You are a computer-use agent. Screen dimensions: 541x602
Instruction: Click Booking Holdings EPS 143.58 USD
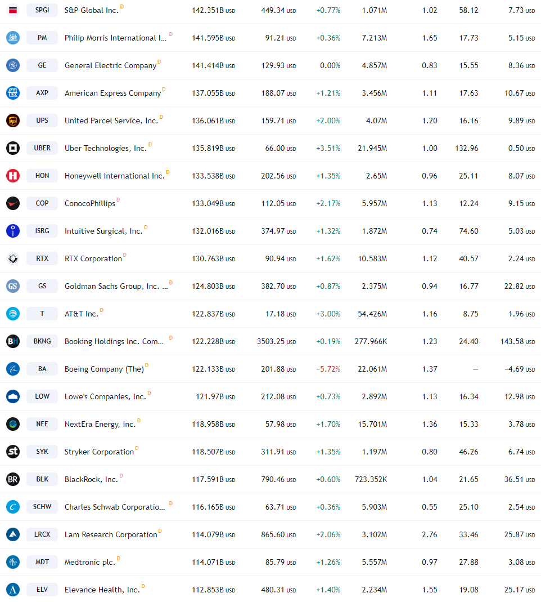tap(517, 341)
